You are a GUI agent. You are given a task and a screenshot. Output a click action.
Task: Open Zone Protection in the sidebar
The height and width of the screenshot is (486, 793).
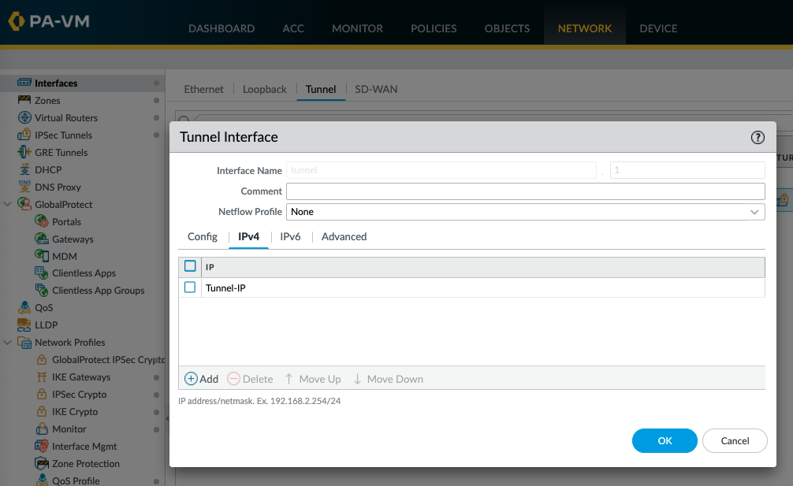(86, 463)
